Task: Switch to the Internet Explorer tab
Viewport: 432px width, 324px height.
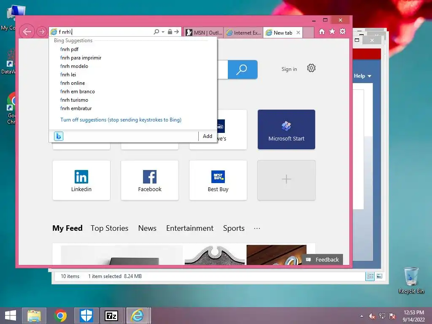Action: click(243, 32)
